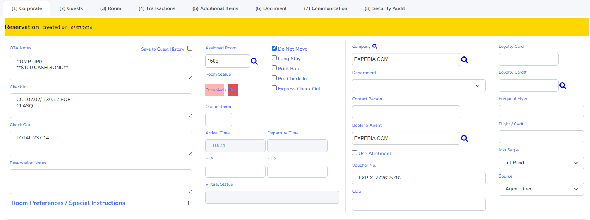This screenshot has width=590, height=220.
Task: Click into the Voucher No. field
Action: pos(418,178)
